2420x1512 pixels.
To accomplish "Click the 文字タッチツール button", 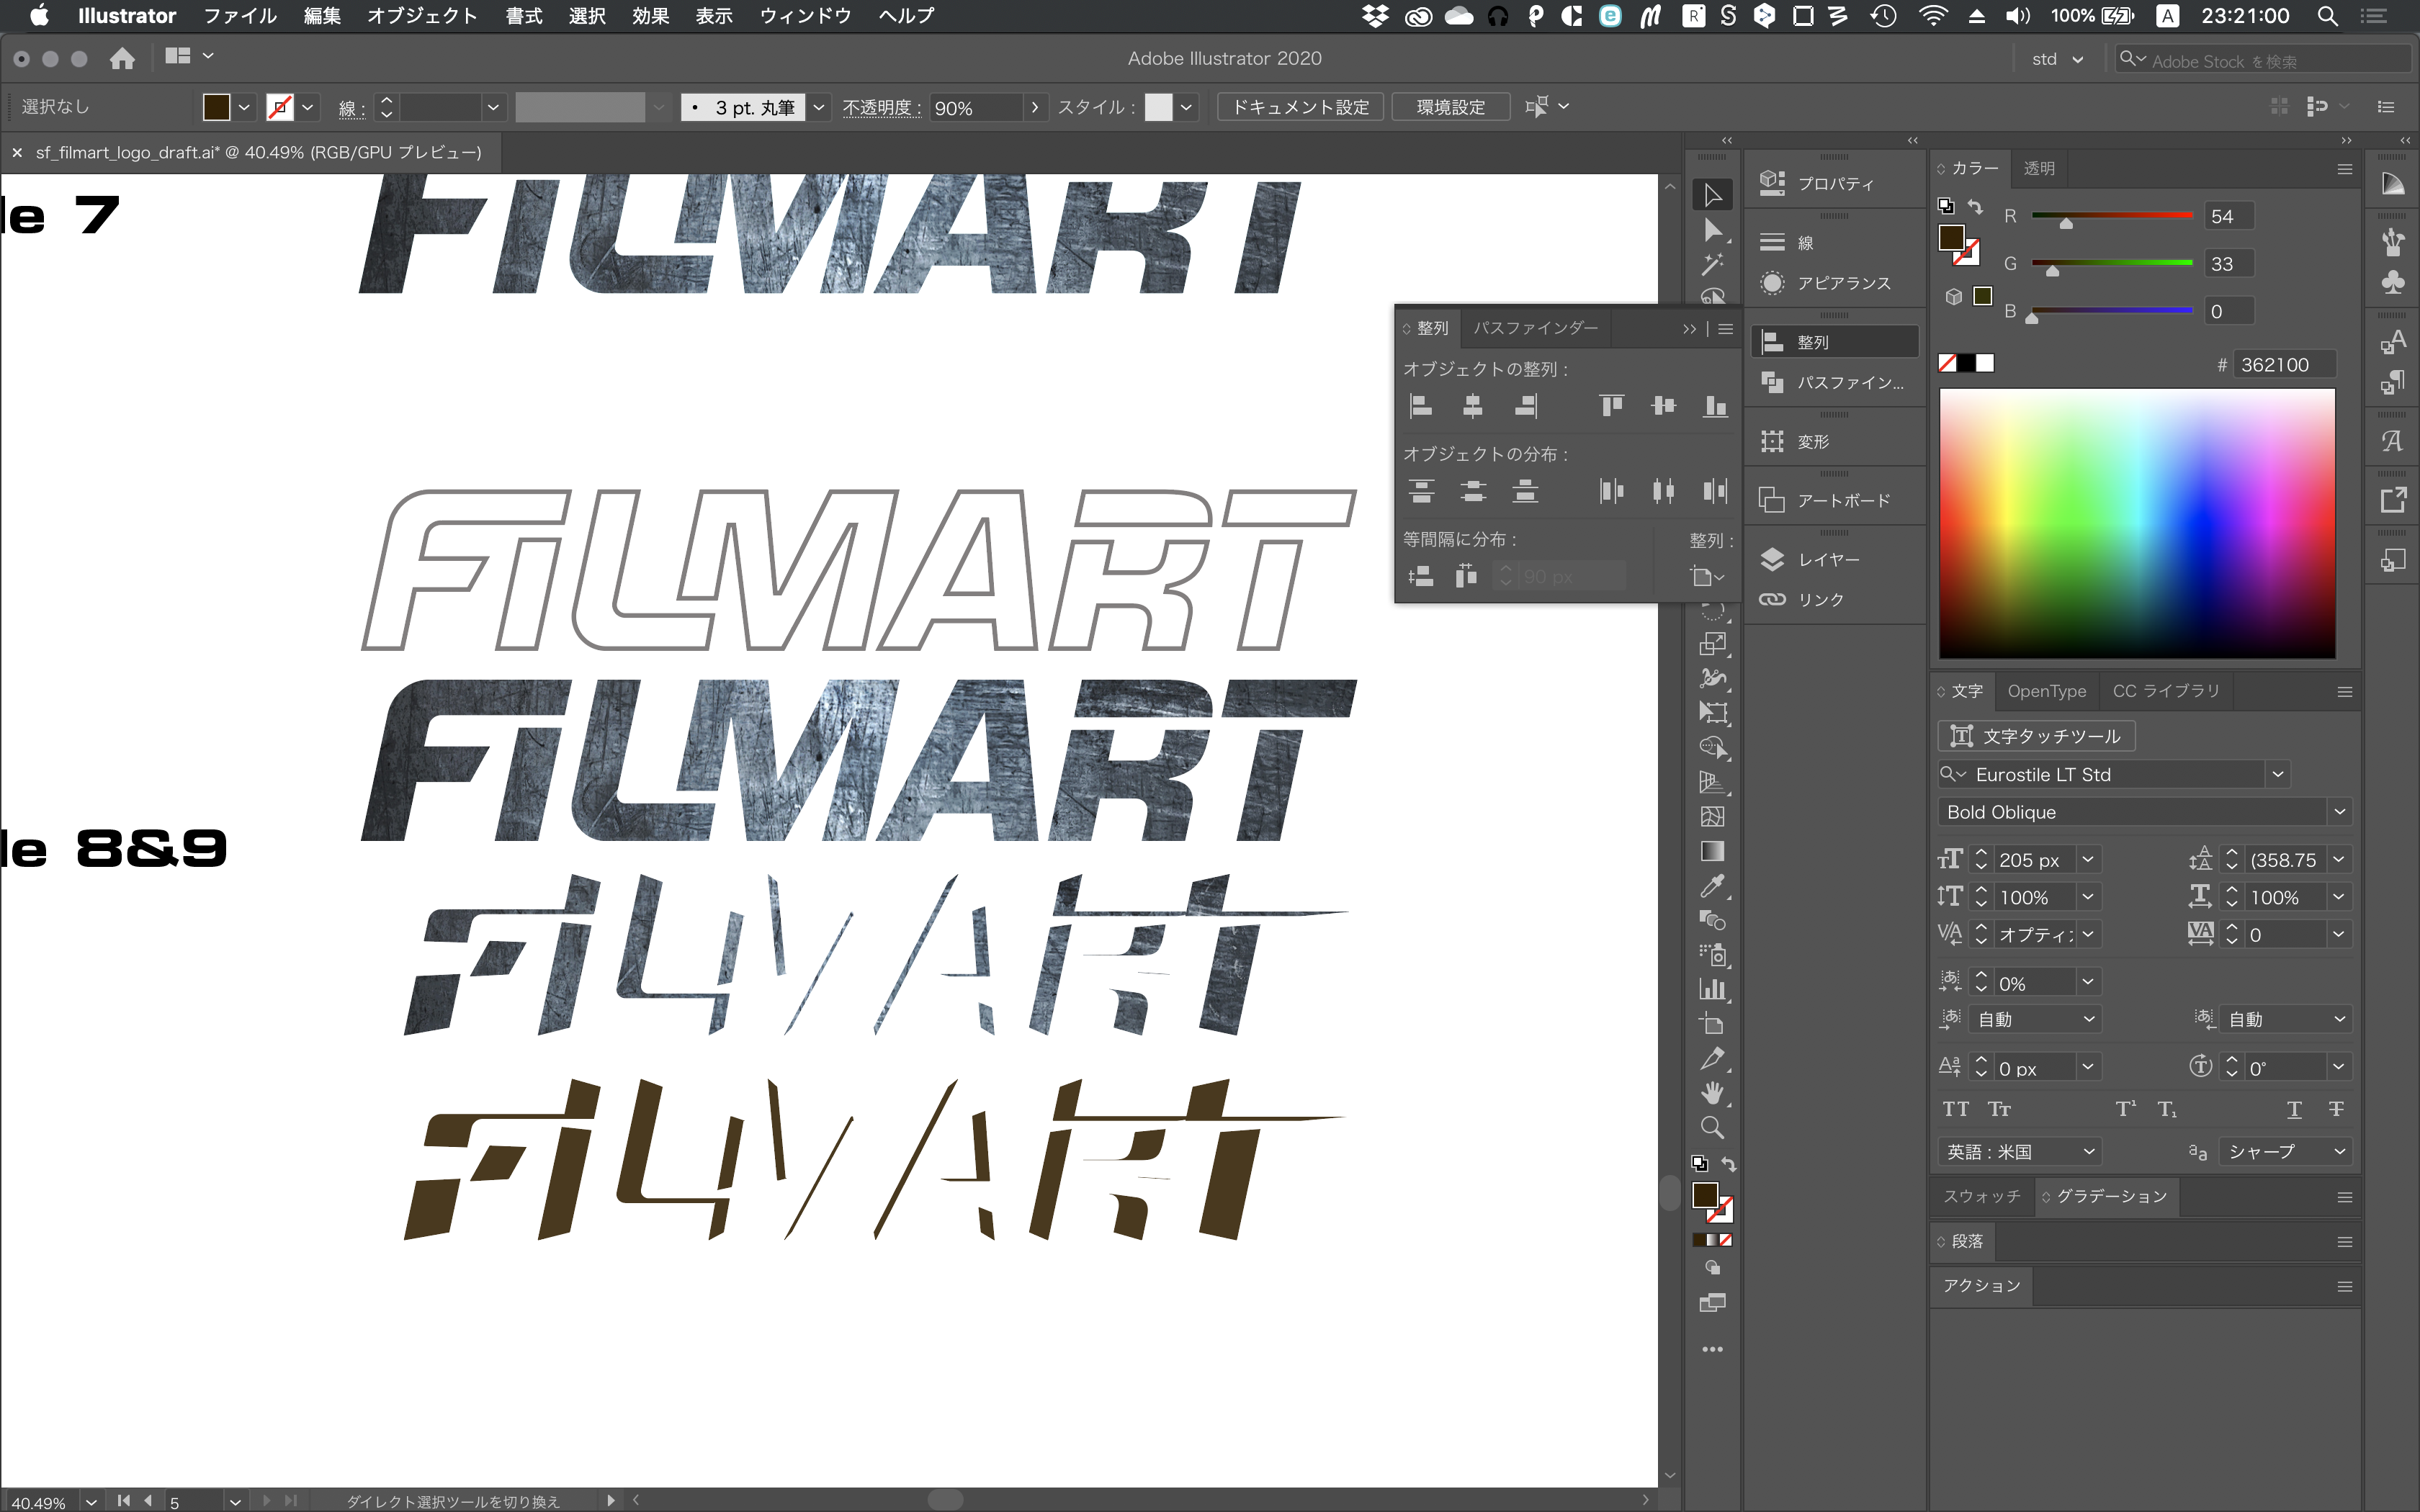I will point(2036,736).
